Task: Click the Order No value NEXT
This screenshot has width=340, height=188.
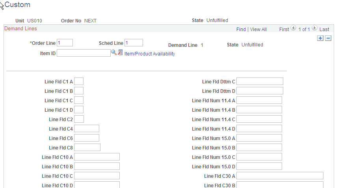Action: [x=91, y=21]
